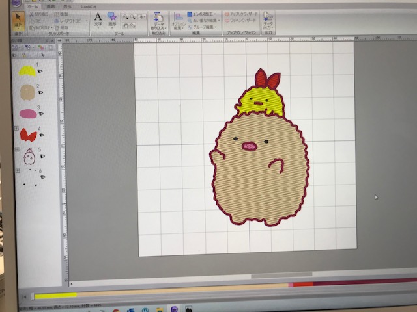Click the eye icon in sewing order panel toolbar

14,55
